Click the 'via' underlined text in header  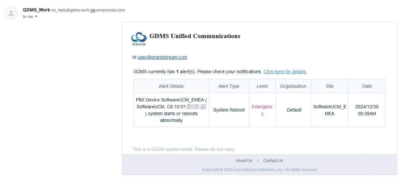(93, 10)
